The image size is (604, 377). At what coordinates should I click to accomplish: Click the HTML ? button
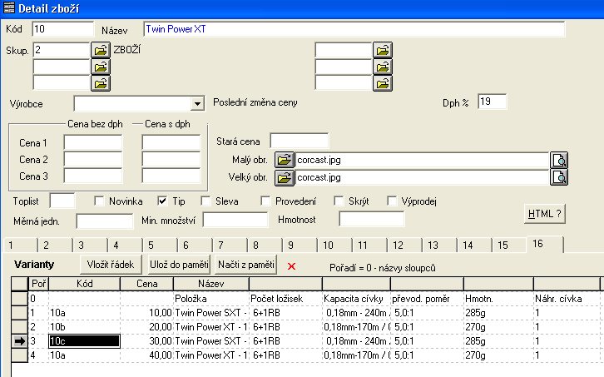pos(545,214)
